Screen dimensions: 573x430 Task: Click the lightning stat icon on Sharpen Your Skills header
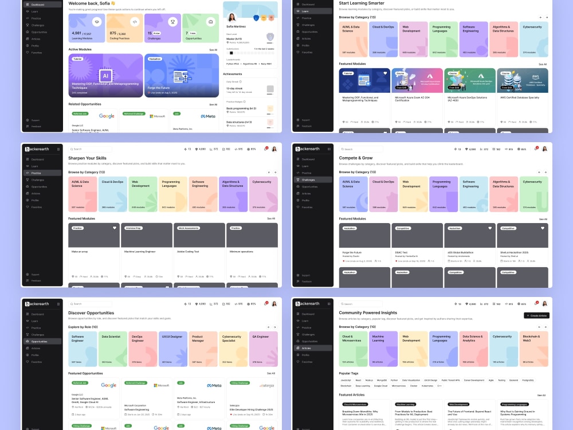pos(185,149)
